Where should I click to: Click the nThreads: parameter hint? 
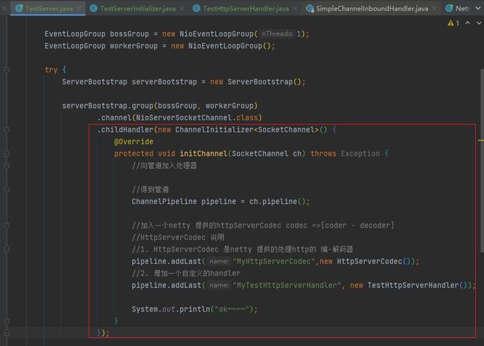tap(277, 33)
